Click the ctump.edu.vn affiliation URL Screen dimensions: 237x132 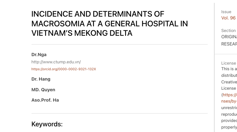coord(56,62)
